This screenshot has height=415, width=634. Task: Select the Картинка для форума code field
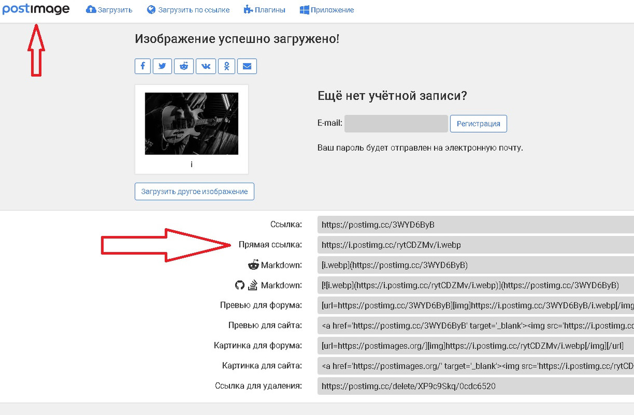475,345
